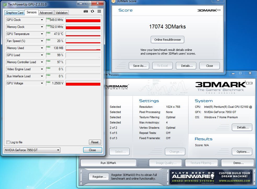Viewport: 257px width, 189px height.
Task: Click the 99 % GPU Load value
Action: (x=60, y=55)
